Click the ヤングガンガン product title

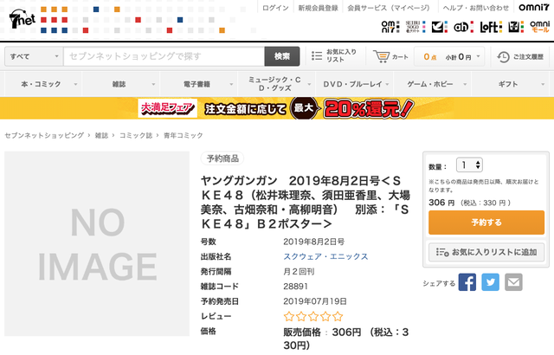(x=306, y=202)
